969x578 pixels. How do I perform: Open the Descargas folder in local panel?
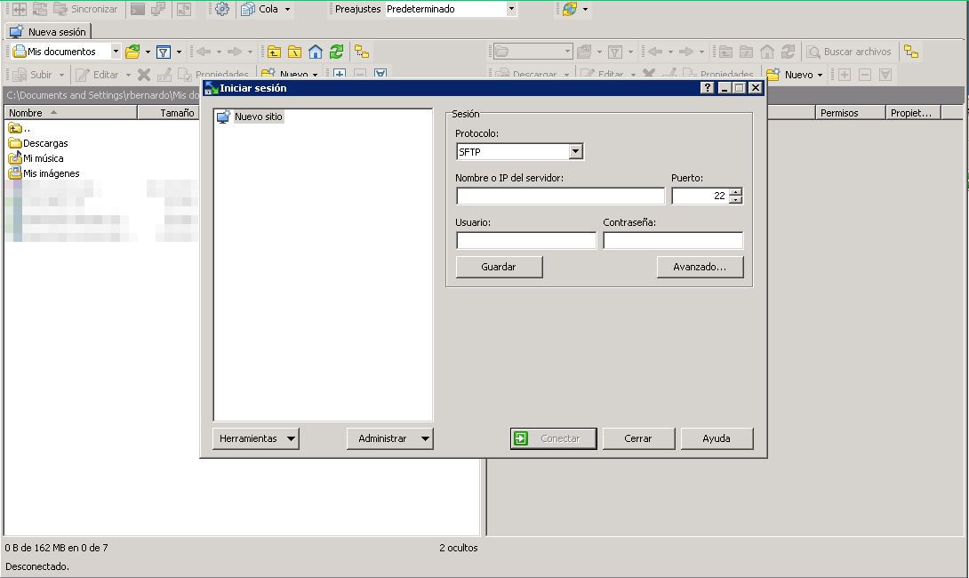(x=44, y=143)
